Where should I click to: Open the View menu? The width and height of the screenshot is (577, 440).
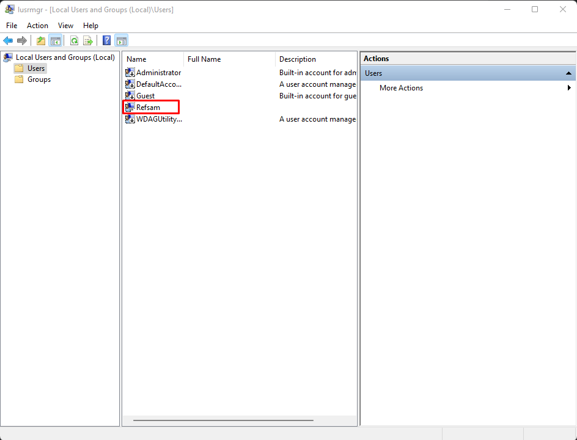[x=65, y=26]
